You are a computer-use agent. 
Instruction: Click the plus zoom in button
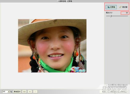pos(30,91)
